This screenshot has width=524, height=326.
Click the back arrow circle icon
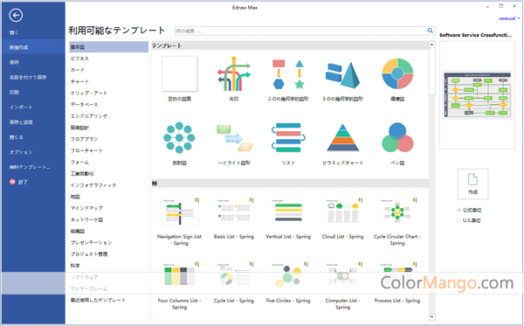point(16,15)
